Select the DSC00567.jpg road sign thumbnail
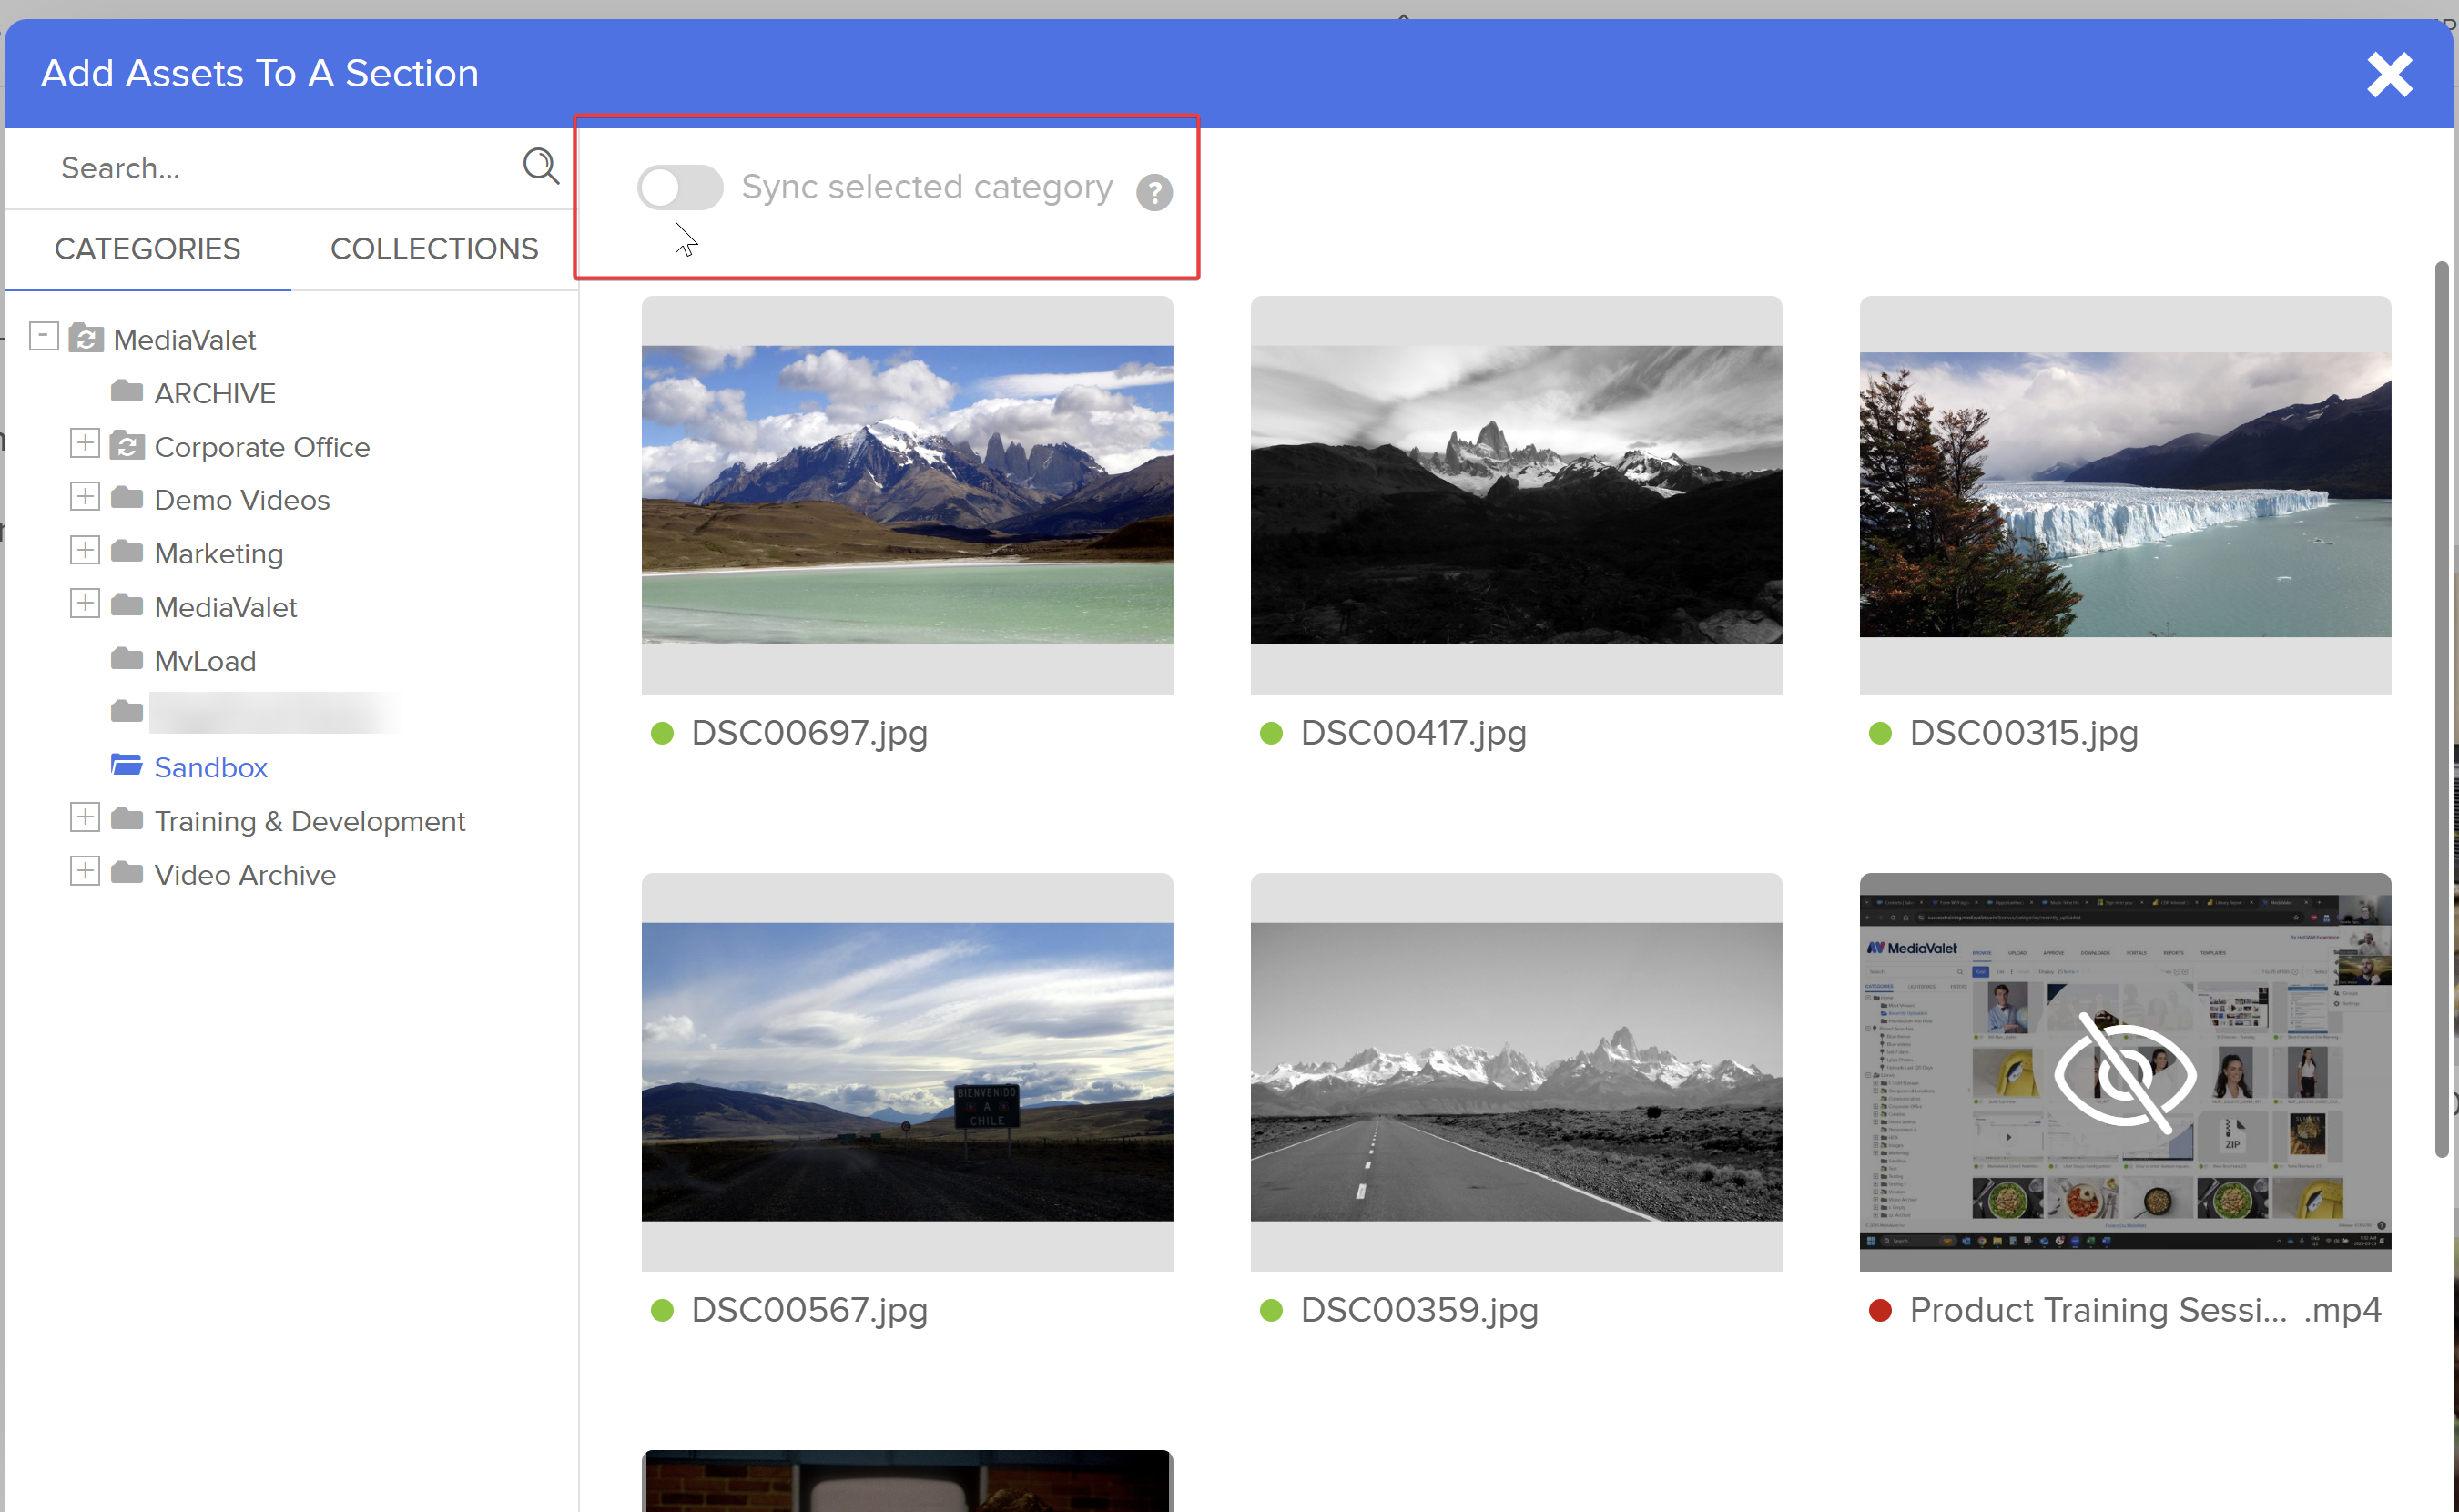 [x=907, y=1072]
